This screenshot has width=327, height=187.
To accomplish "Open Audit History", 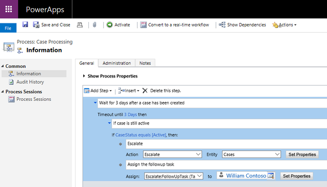I will click(30, 82).
